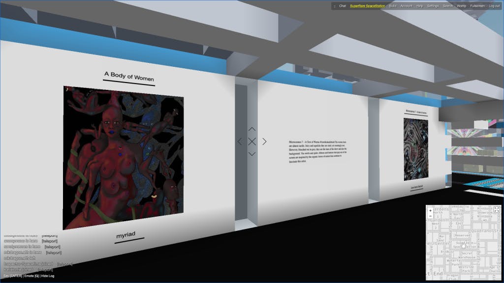
Task: Open the Help menu
Action: (x=420, y=6)
